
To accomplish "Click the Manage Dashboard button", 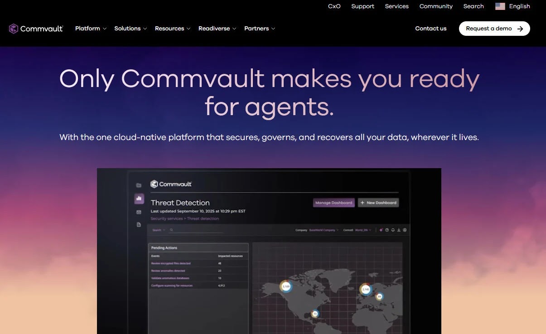I will coord(333,203).
